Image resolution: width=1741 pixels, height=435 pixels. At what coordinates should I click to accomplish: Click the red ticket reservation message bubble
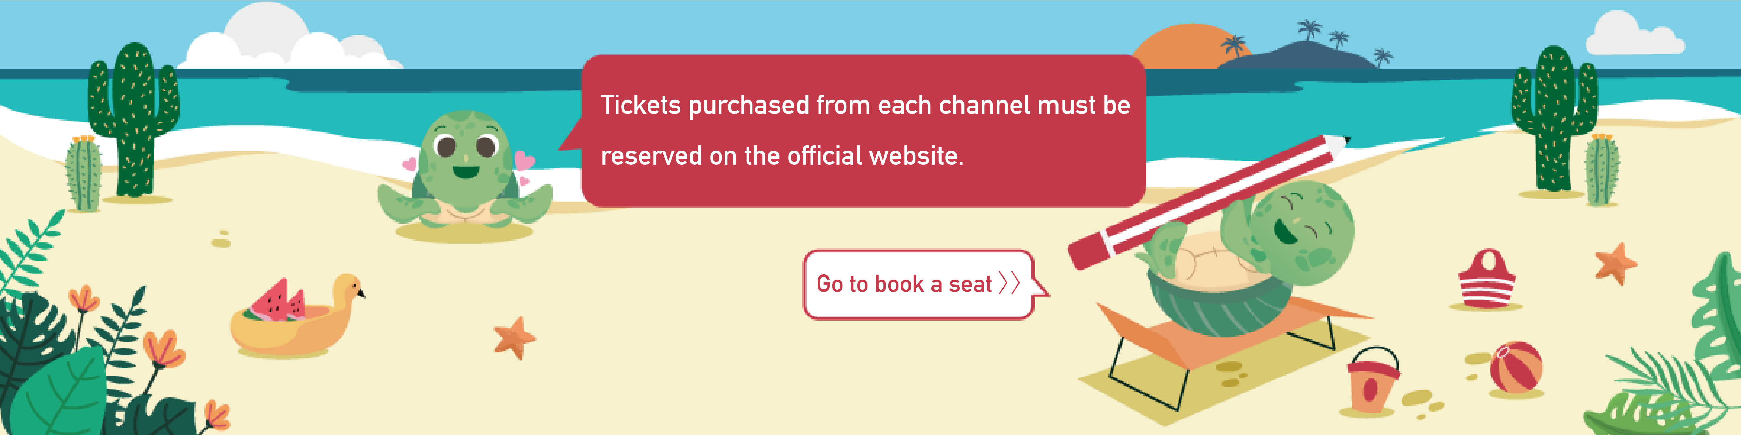click(x=863, y=130)
